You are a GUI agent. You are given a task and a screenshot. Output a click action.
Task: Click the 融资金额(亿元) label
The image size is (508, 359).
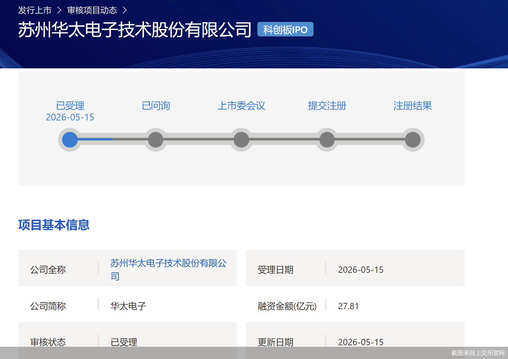click(287, 306)
